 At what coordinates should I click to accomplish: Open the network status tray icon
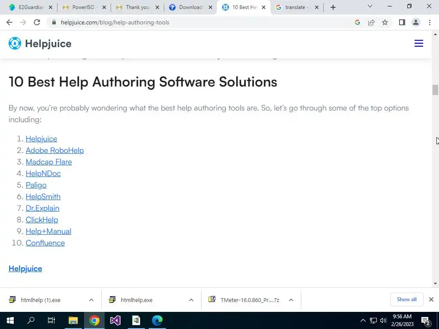pos(373,320)
